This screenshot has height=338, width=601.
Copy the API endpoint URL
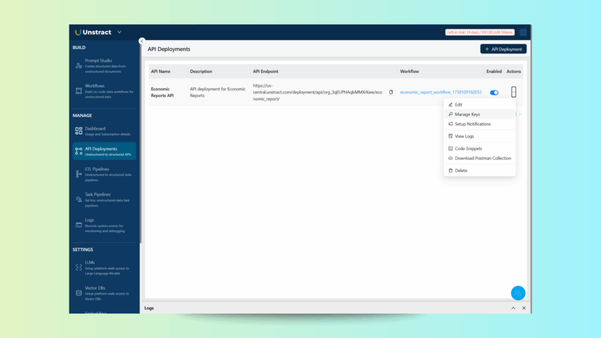[x=391, y=93]
